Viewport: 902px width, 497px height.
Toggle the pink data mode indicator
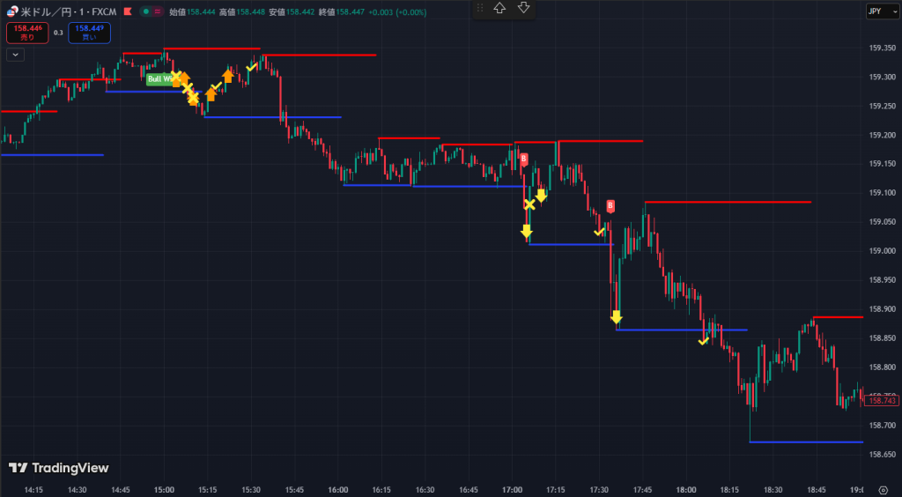point(159,11)
